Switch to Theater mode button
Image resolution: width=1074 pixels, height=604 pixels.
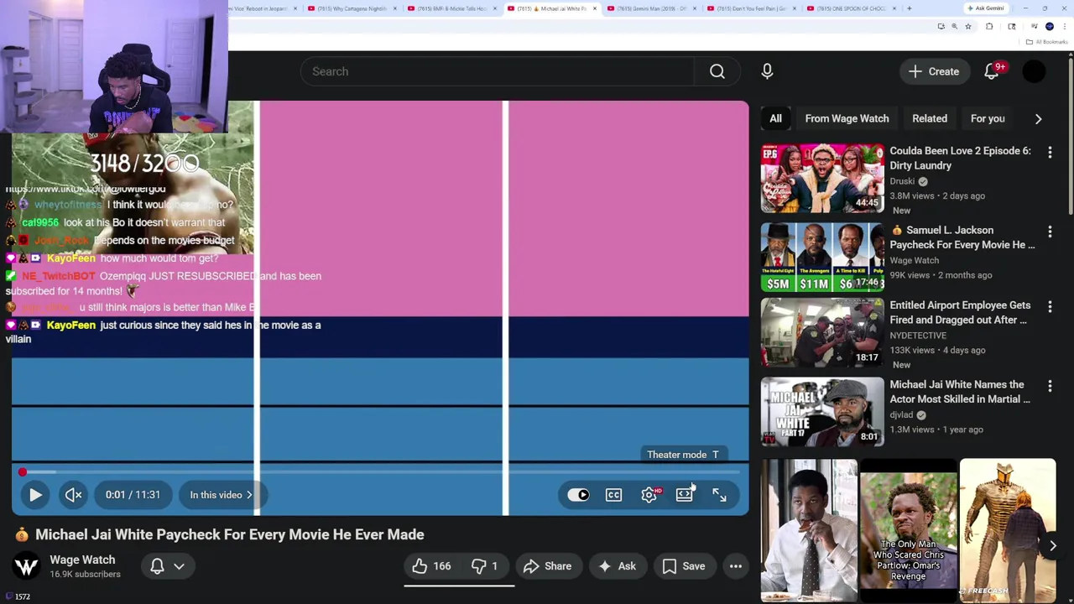(684, 495)
